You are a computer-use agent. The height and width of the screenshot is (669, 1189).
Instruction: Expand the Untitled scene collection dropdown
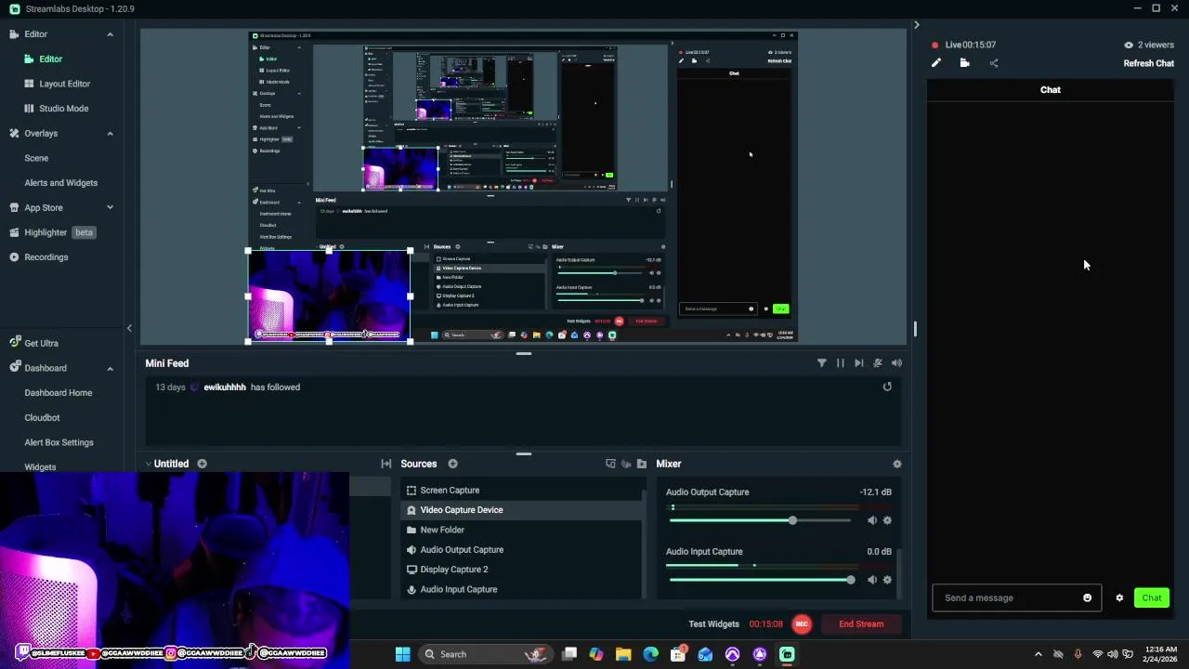[x=148, y=464]
